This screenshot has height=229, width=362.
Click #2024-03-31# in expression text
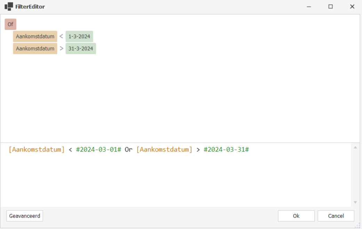(226, 150)
